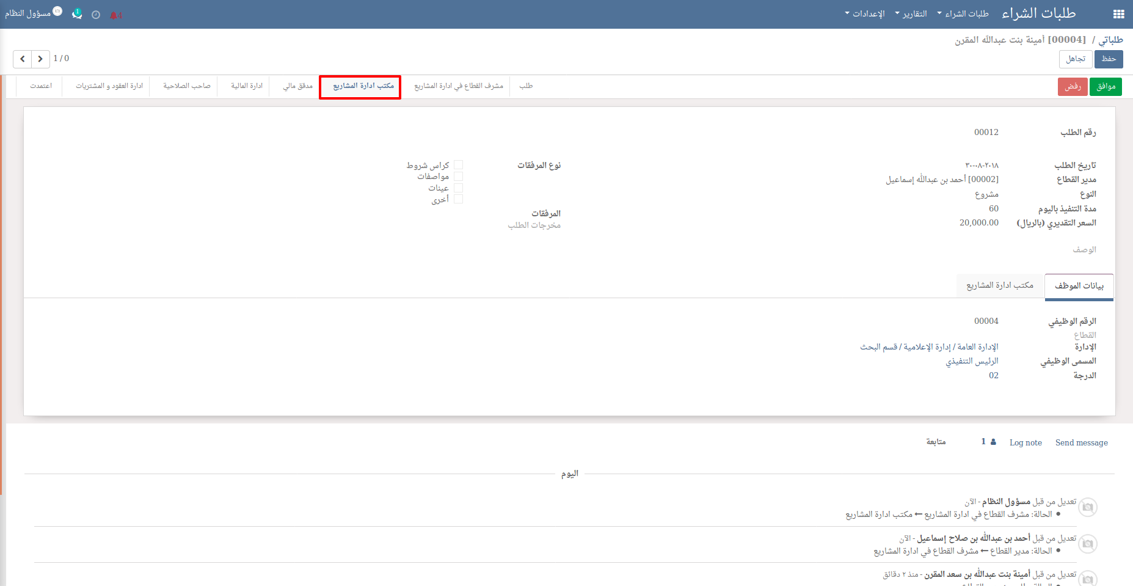Click the clock activities icon

(96, 15)
